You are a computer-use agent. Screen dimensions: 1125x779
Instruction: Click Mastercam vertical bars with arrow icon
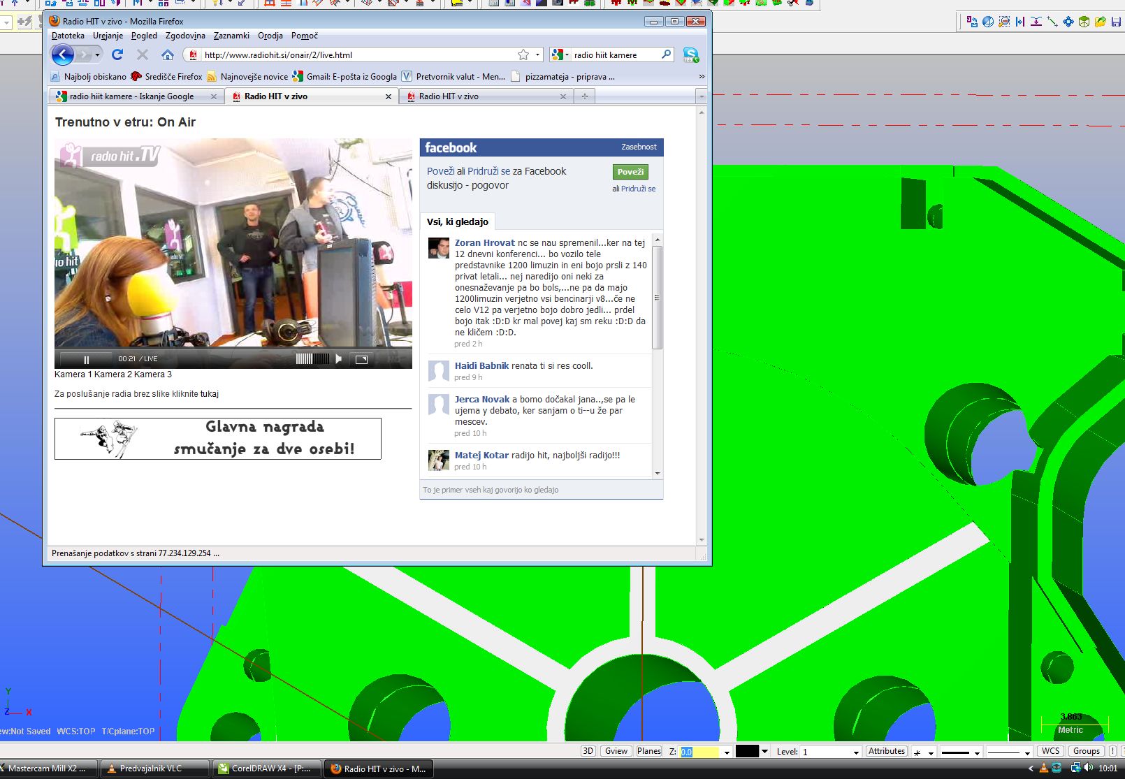(1020, 21)
